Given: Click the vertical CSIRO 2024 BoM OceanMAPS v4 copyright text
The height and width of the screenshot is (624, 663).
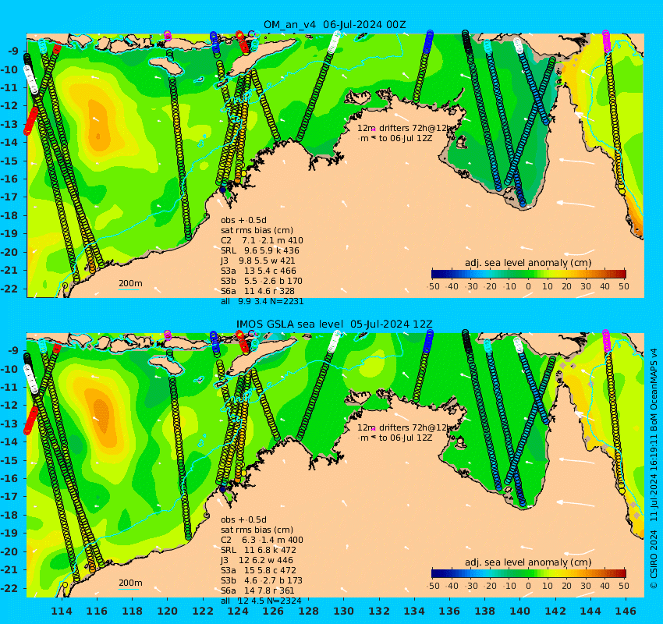Looking at the screenshot, I should (x=654, y=469).
